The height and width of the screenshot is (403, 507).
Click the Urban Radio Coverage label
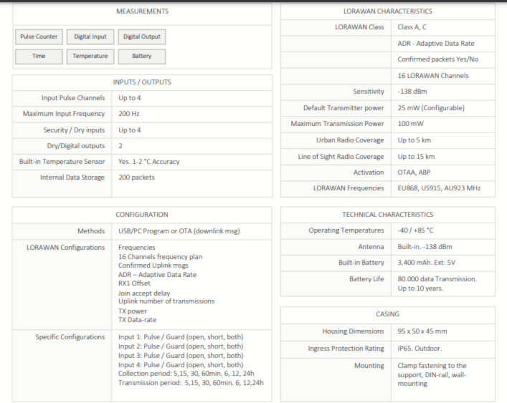click(350, 140)
